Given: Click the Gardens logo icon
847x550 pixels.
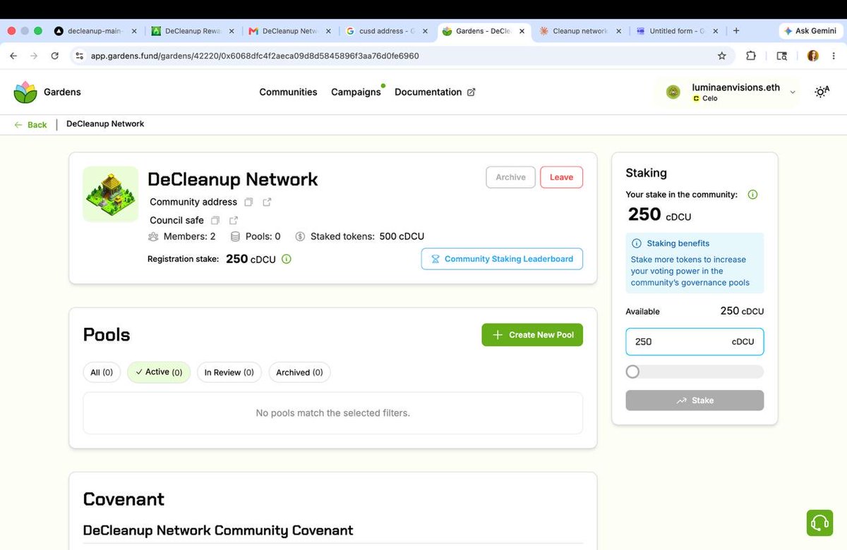Looking at the screenshot, I should tap(25, 92).
